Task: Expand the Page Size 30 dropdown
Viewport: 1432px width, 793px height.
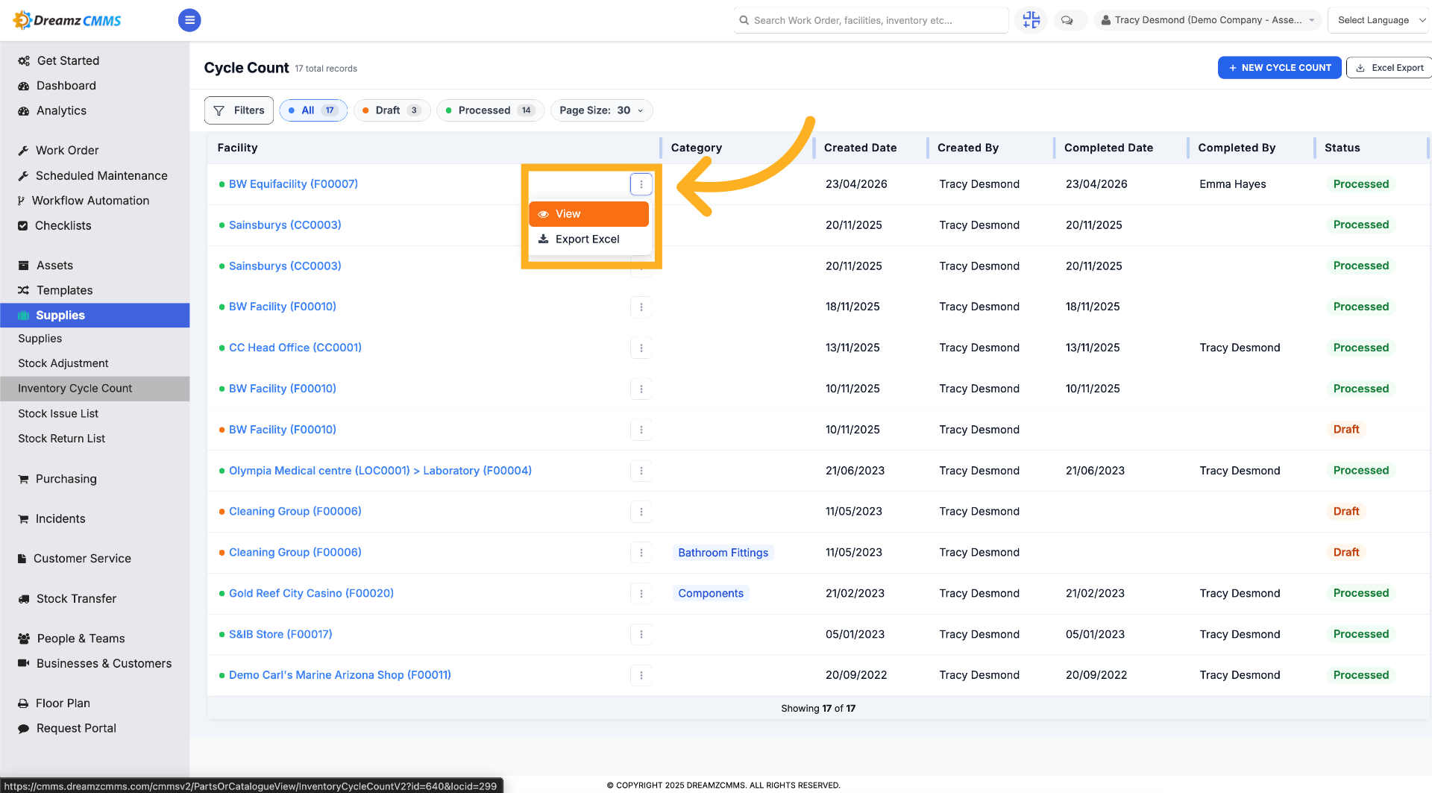Action: tap(601, 110)
